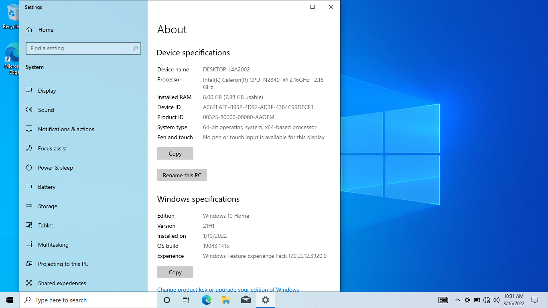Show hidden system tray icons
Screen dimensions: 548x308
click(x=458, y=300)
